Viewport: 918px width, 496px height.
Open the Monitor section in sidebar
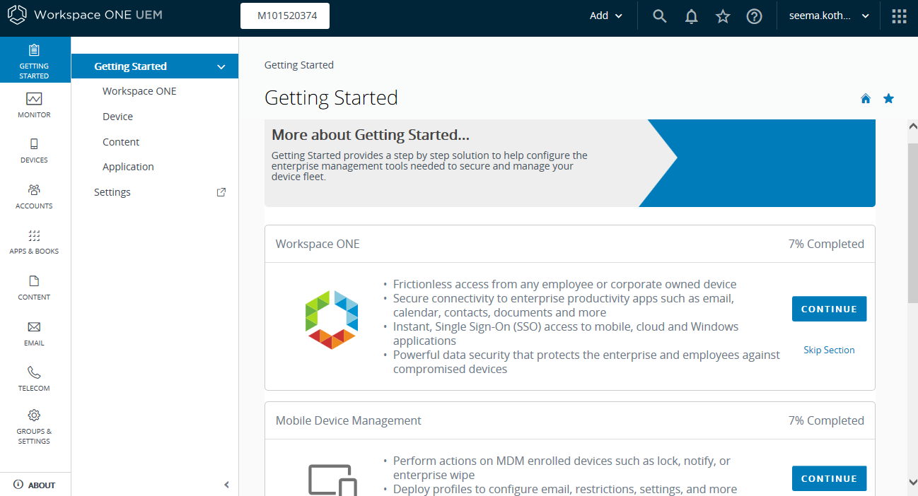coord(34,105)
